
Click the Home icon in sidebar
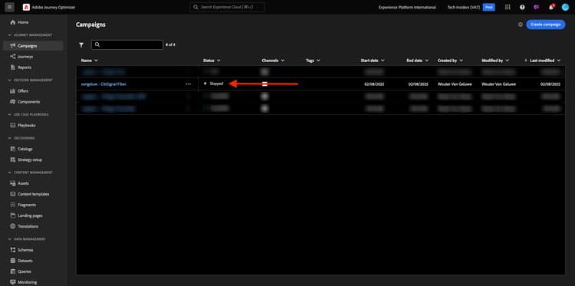click(x=13, y=22)
